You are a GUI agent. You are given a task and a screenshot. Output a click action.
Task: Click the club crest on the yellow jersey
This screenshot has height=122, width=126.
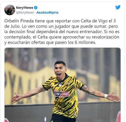coord(67,85)
